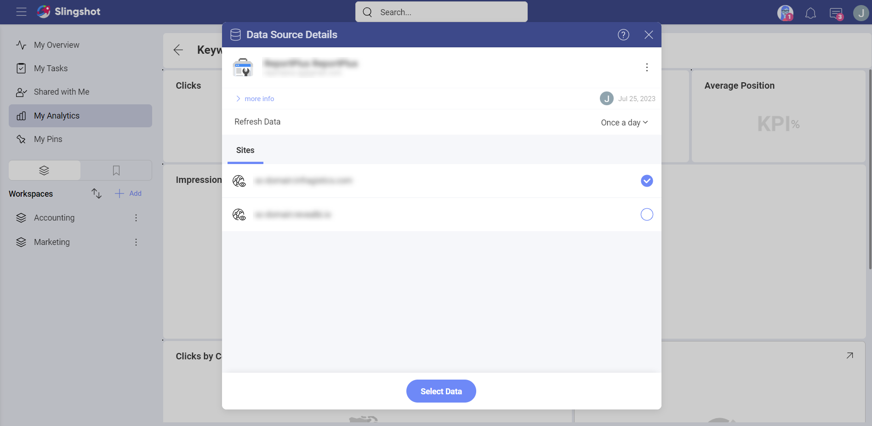Open Shared with Me
This screenshot has height=426, width=872.
point(80,92)
